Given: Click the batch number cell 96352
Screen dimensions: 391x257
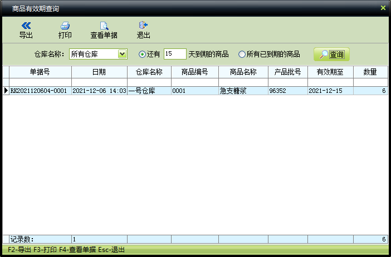Looking at the screenshot, I should 288,91.
